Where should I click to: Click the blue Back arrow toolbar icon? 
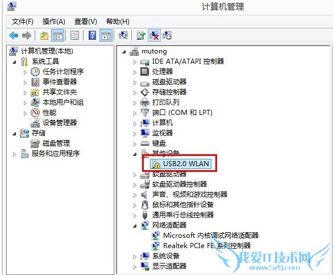coord(14,35)
